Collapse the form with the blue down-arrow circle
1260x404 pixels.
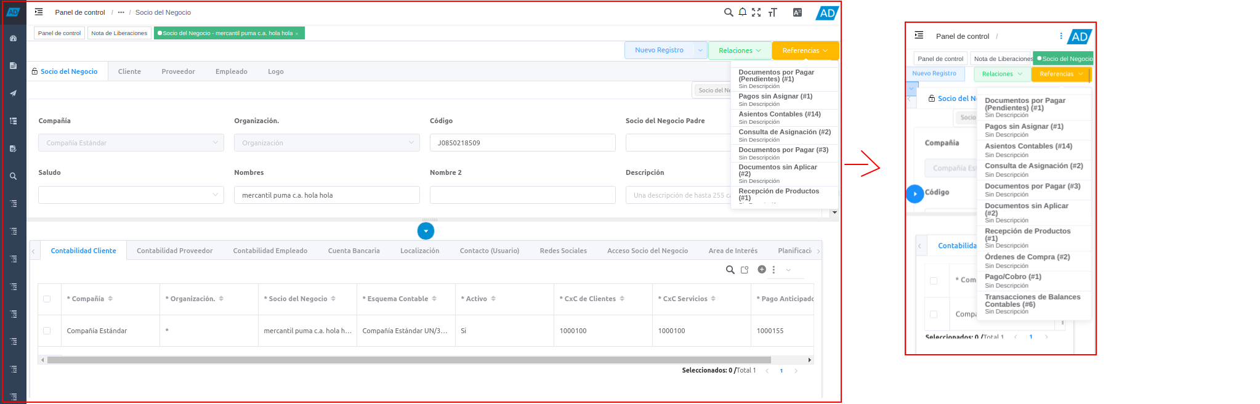[426, 231]
